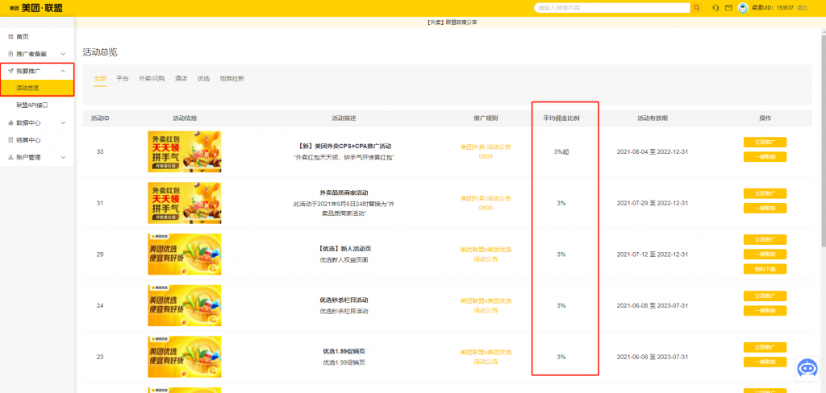Screen dimensions: 826x393
Task: Select 活动总览 in the sidebar
Action: tap(37, 88)
